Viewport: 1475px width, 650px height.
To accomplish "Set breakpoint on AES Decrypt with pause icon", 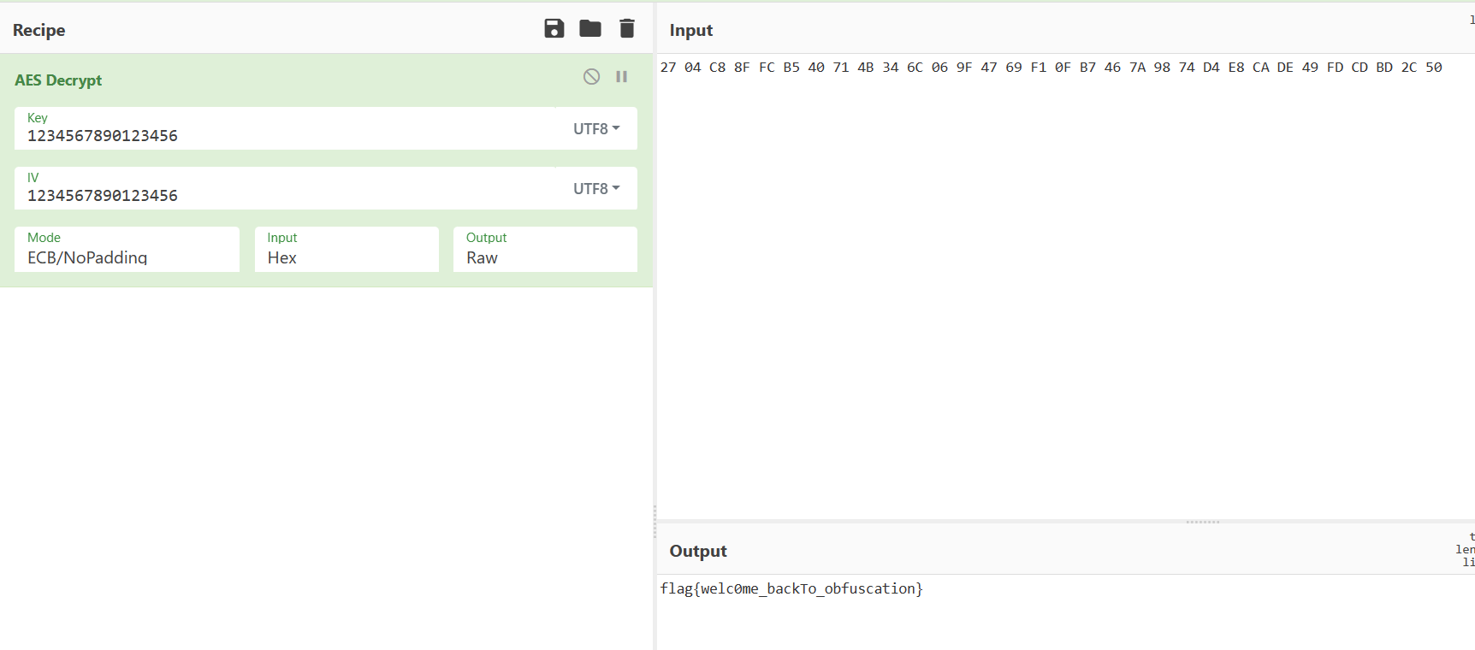I will point(622,77).
